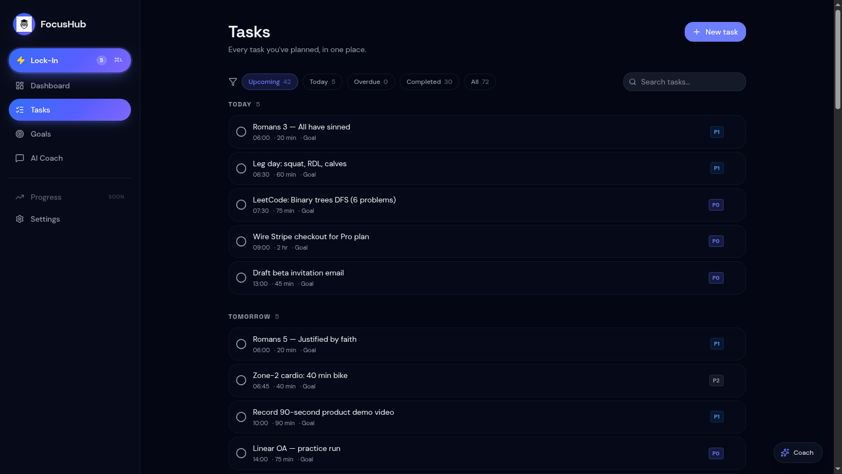842x474 pixels.
Task: Click the Lock-In lightning bolt icon
Action: pos(21,60)
